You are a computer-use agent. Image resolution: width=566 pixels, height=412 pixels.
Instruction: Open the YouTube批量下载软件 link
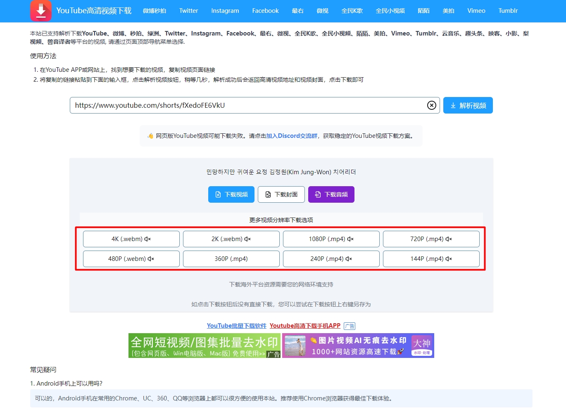237,326
